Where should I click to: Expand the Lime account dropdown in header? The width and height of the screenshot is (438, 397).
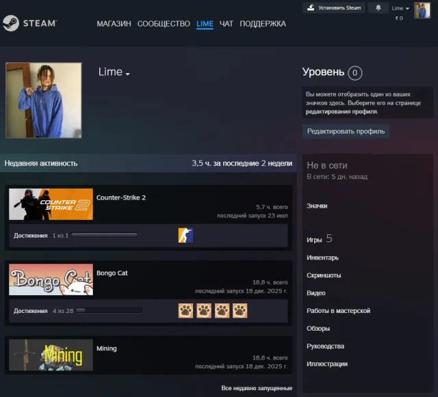pos(400,8)
